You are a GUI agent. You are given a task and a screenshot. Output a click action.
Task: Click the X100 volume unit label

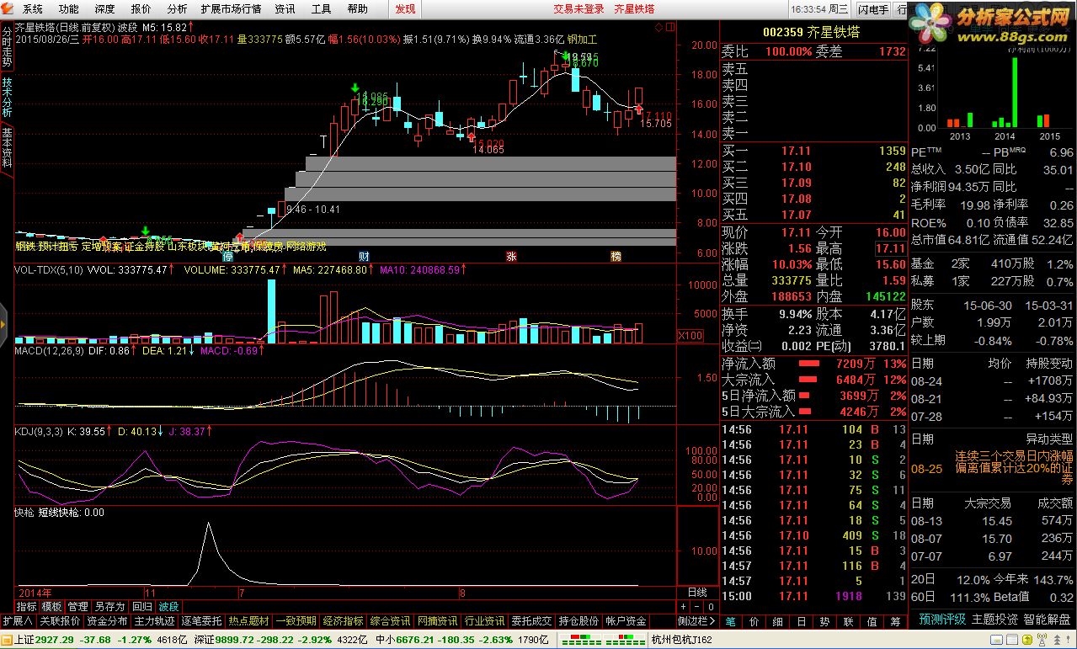coord(690,336)
